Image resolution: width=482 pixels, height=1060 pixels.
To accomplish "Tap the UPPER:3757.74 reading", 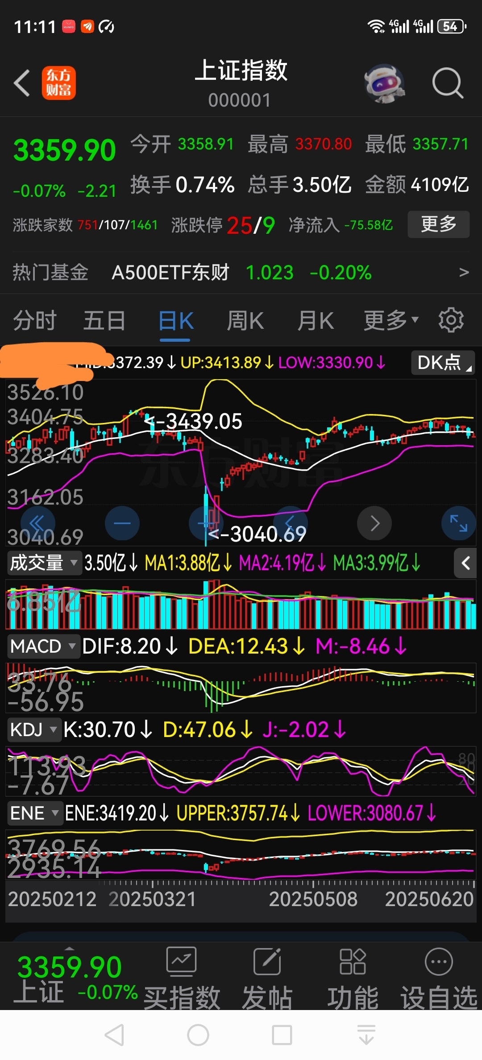I will pyautogui.click(x=237, y=813).
